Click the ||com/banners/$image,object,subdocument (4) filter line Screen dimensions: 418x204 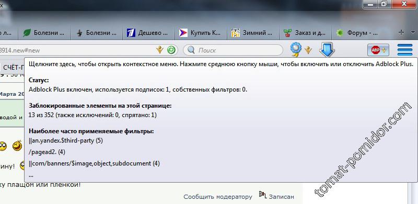pos(94,163)
